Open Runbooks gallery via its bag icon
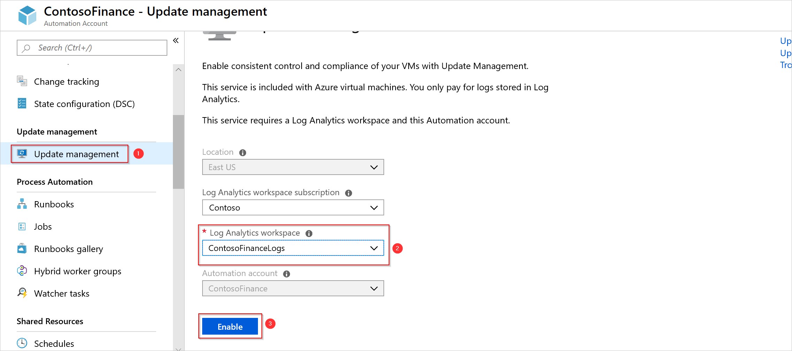Image resolution: width=792 pixels, height=351 pixels. click(x=22, y=249)
